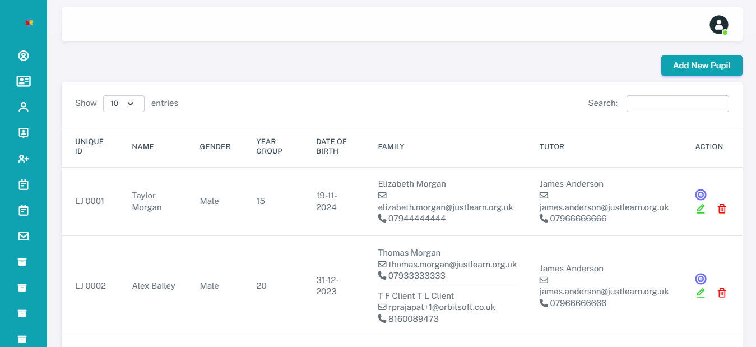Expand the Show entries dropdown
The width and height of the screenshot is (756, 347).
(123, 104)
